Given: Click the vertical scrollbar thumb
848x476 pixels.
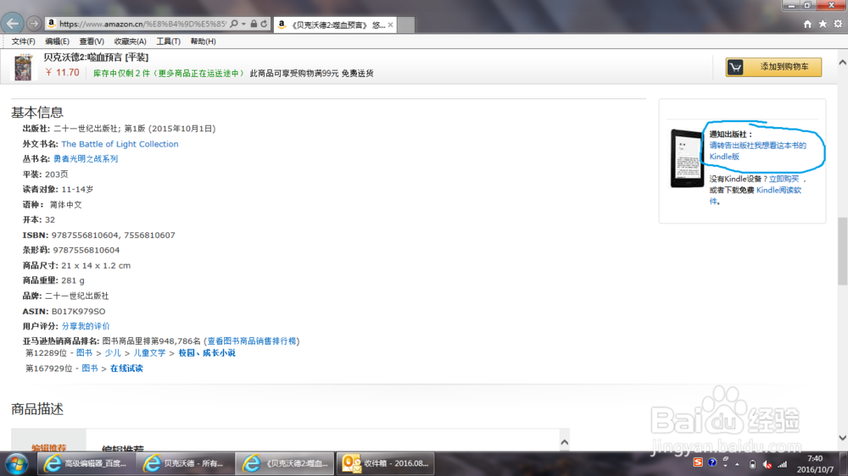Looking at the screenshot, I should pyautogui.click(x=842, y=251).
